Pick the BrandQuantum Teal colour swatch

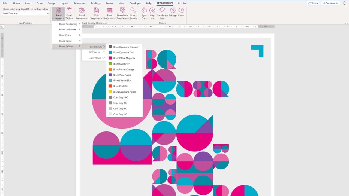click(110, 53)
